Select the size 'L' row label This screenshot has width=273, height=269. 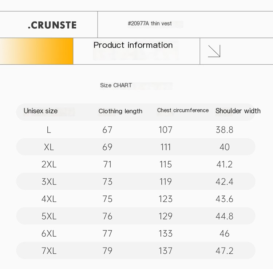(49, 130)
